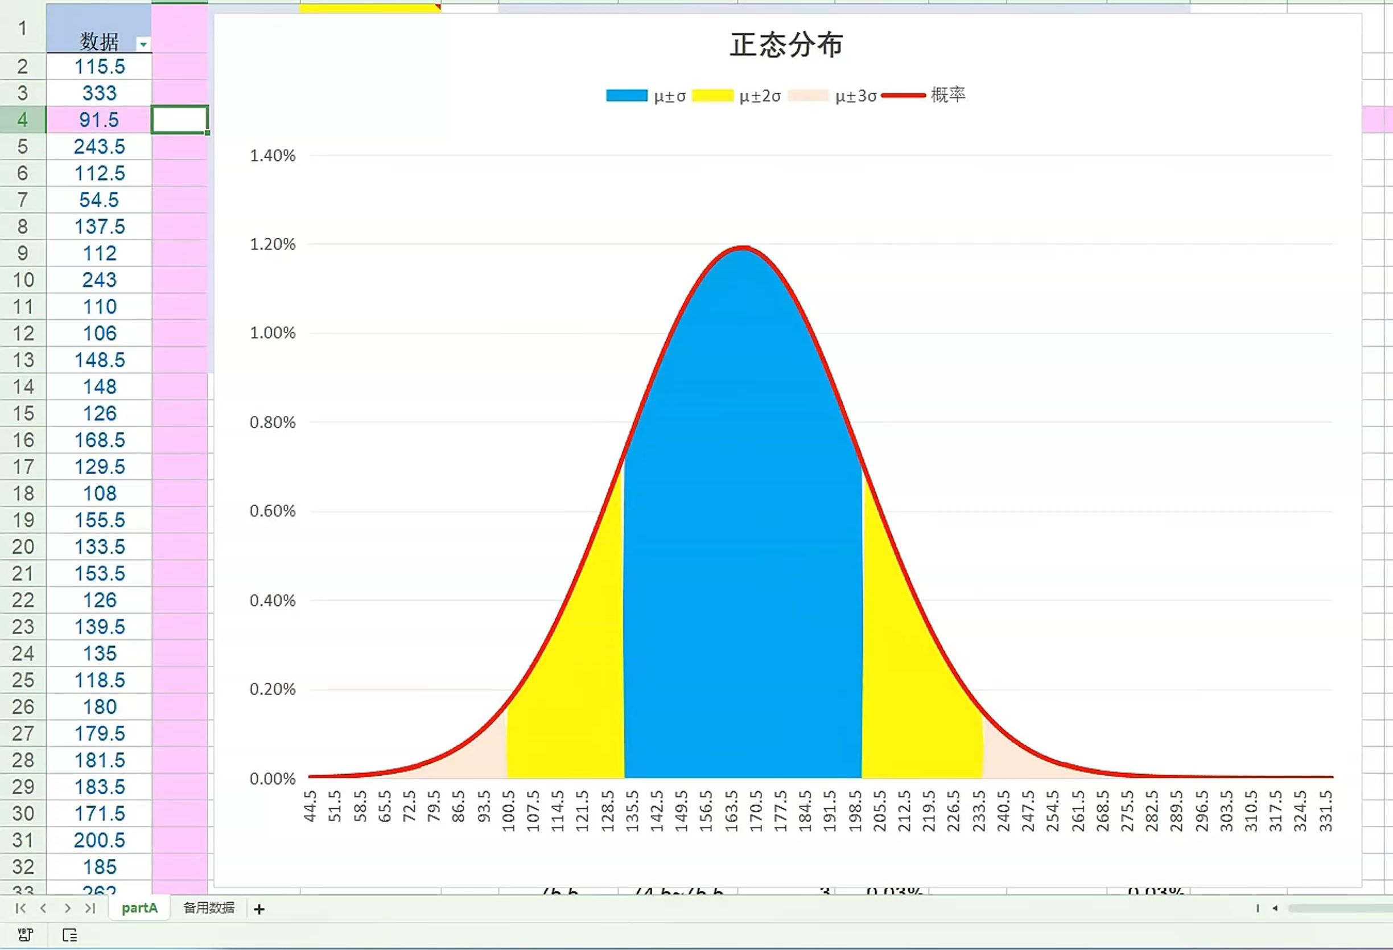Select the red 概率 legend line
The width and height of the screenshot is (1393, 950).
coord(923,94)
